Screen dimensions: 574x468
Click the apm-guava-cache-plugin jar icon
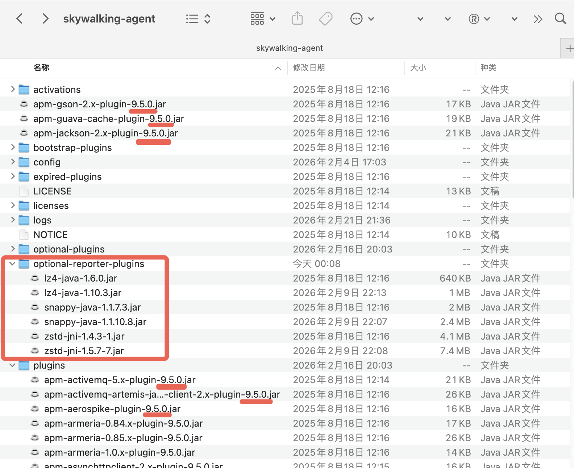coord(24,119)
